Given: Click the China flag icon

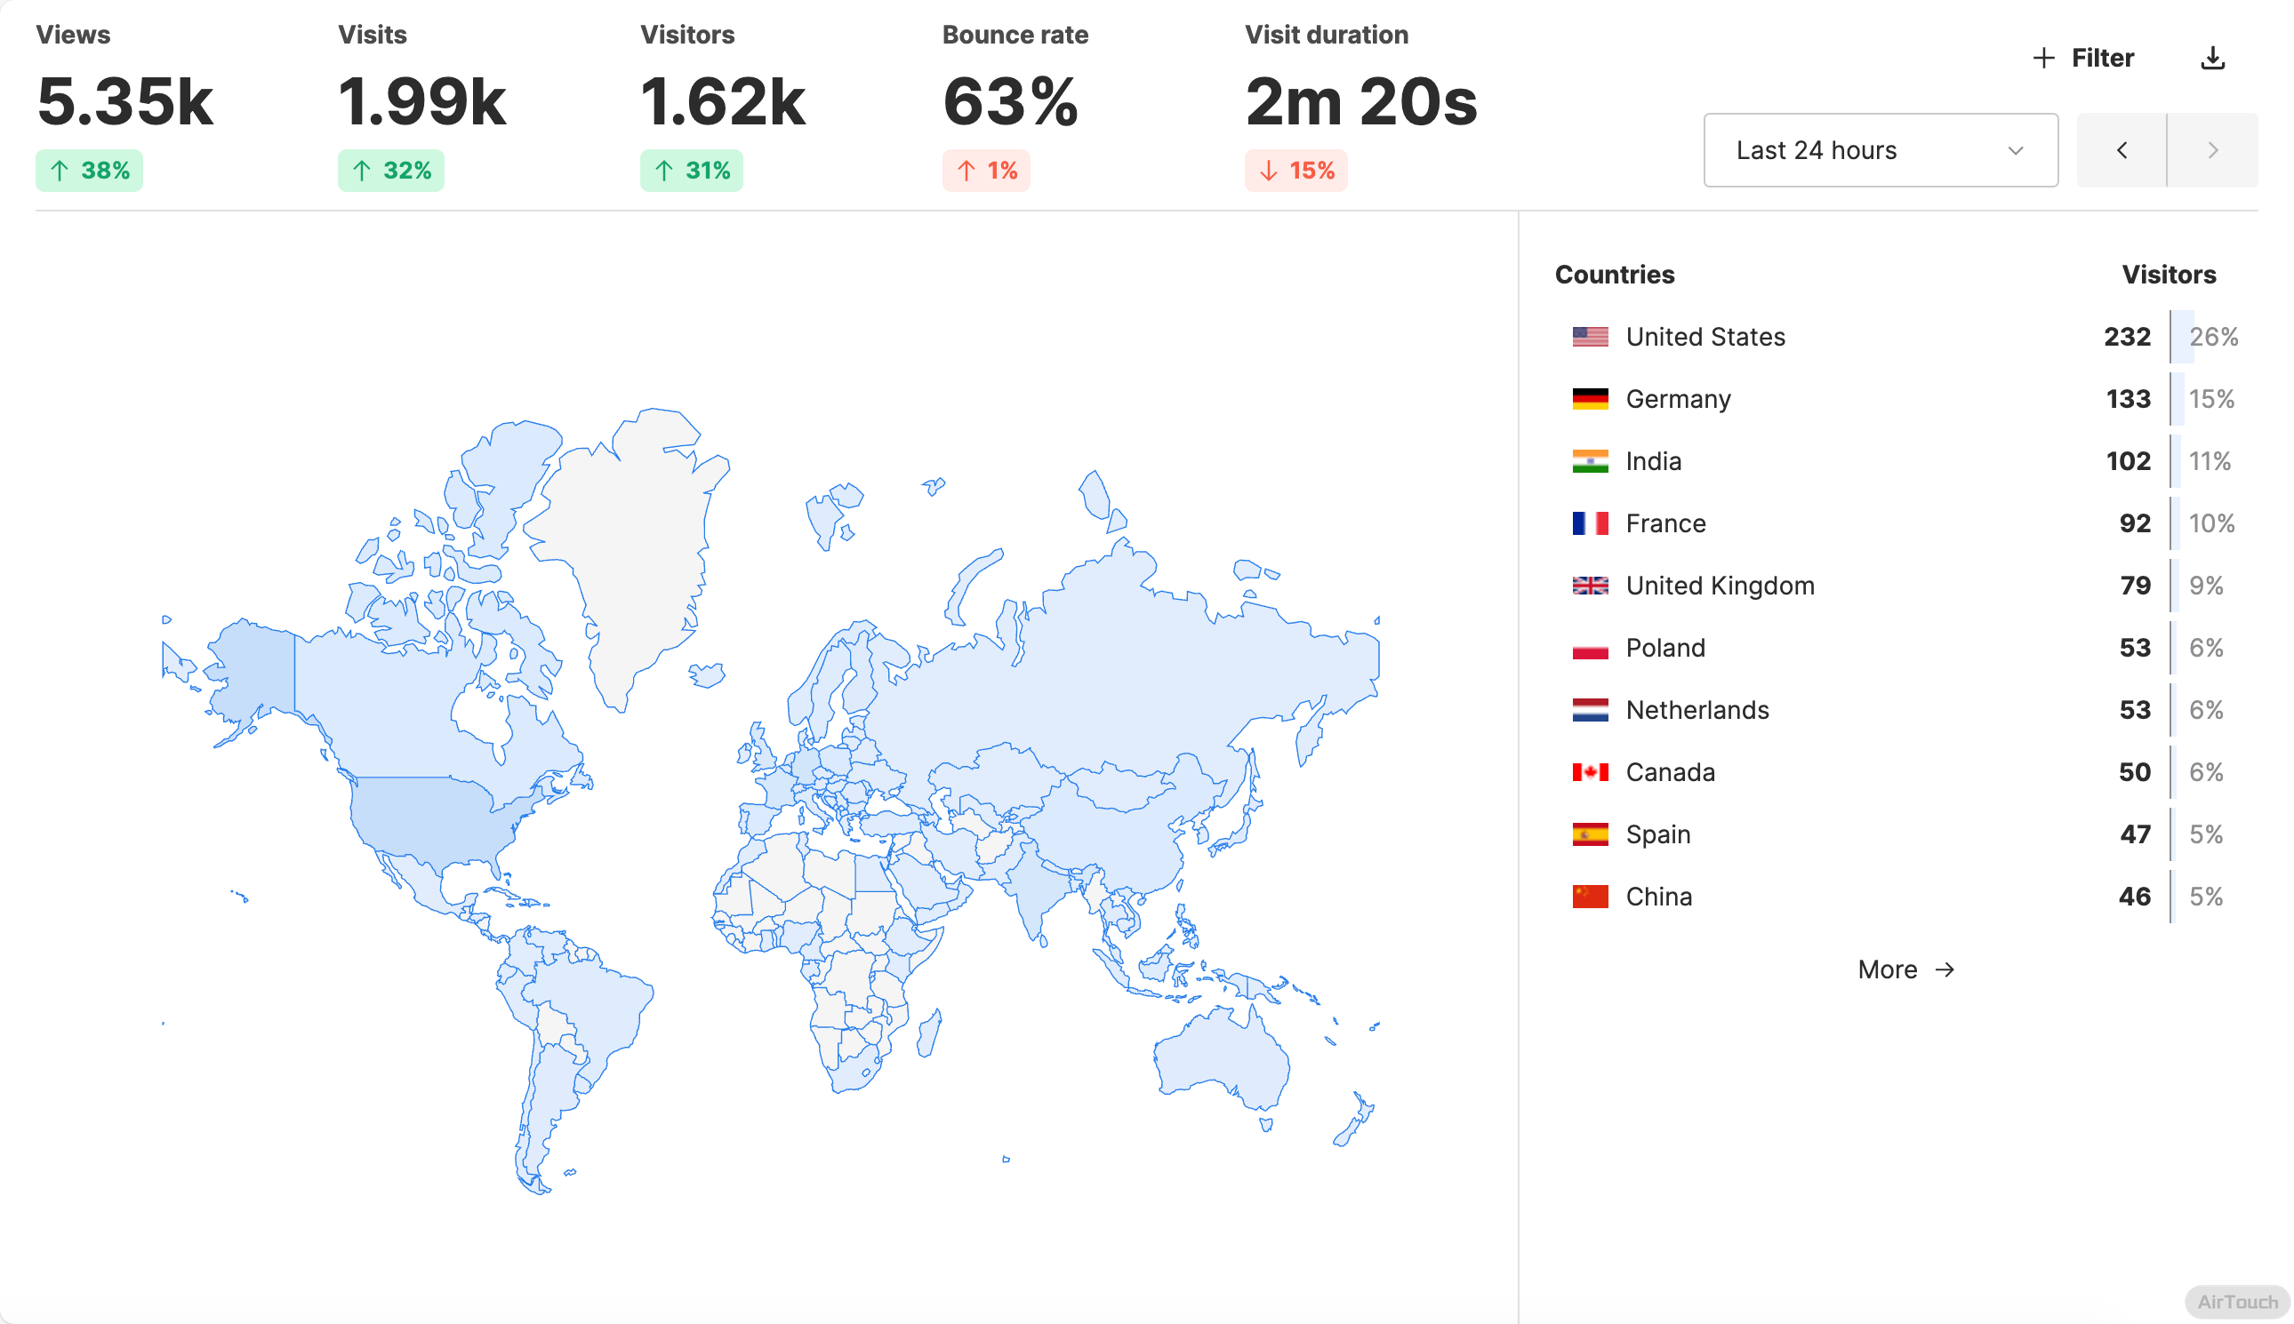Looking at the screenshot, I should [x=1589, y=897].
